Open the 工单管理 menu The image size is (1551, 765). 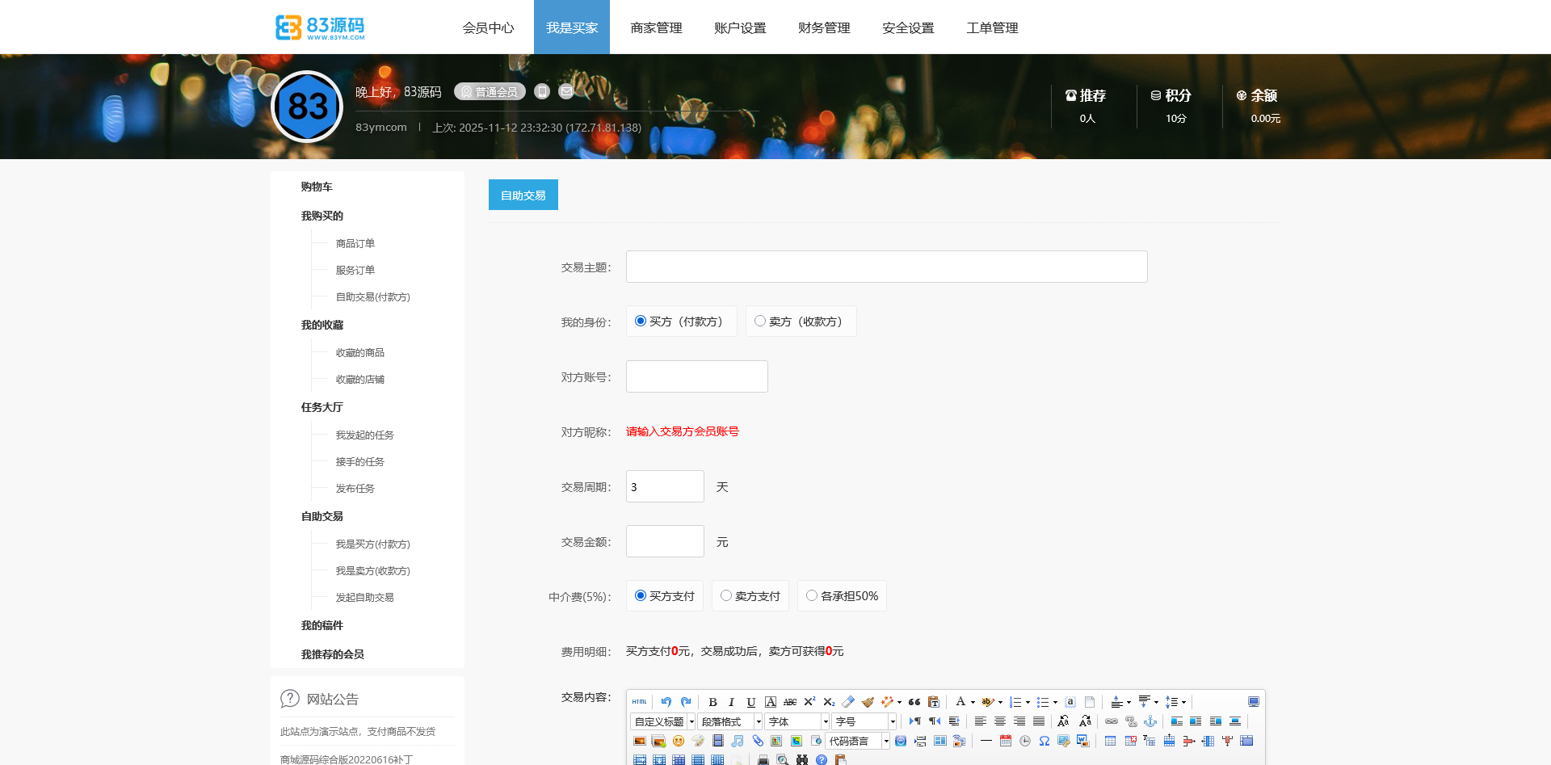click(992, 27)
